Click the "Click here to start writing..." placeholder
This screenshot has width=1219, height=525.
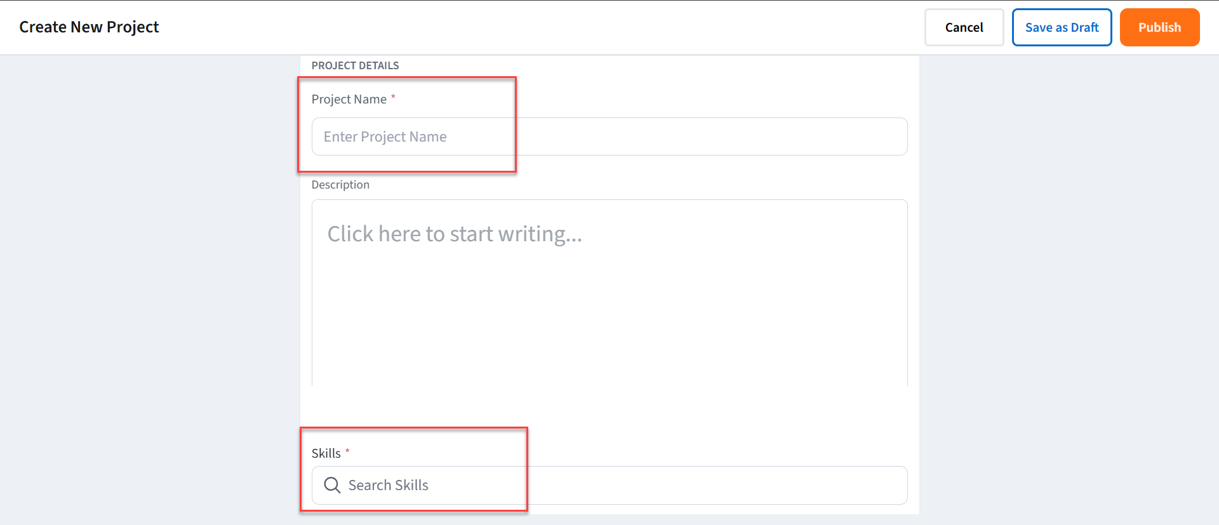[x=455, y=234]
